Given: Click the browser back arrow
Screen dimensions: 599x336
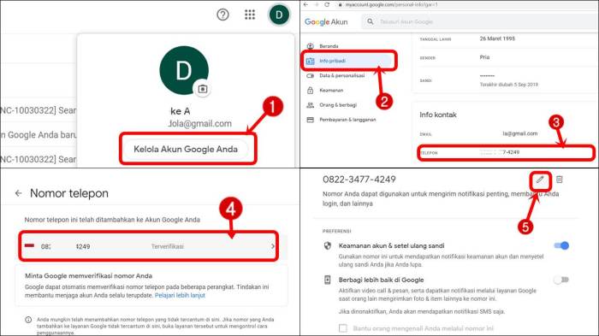Looking at the screenshot, I should [x=305, y=4].
